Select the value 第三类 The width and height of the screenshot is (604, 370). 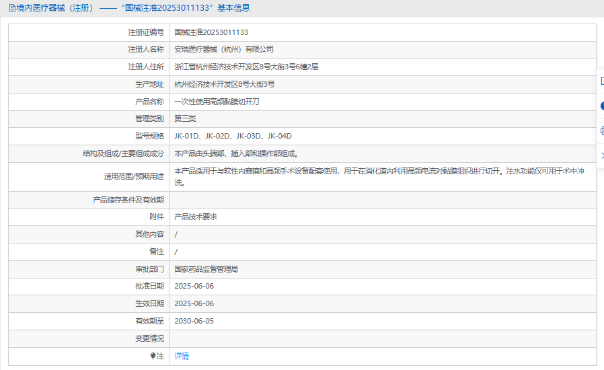185,118
